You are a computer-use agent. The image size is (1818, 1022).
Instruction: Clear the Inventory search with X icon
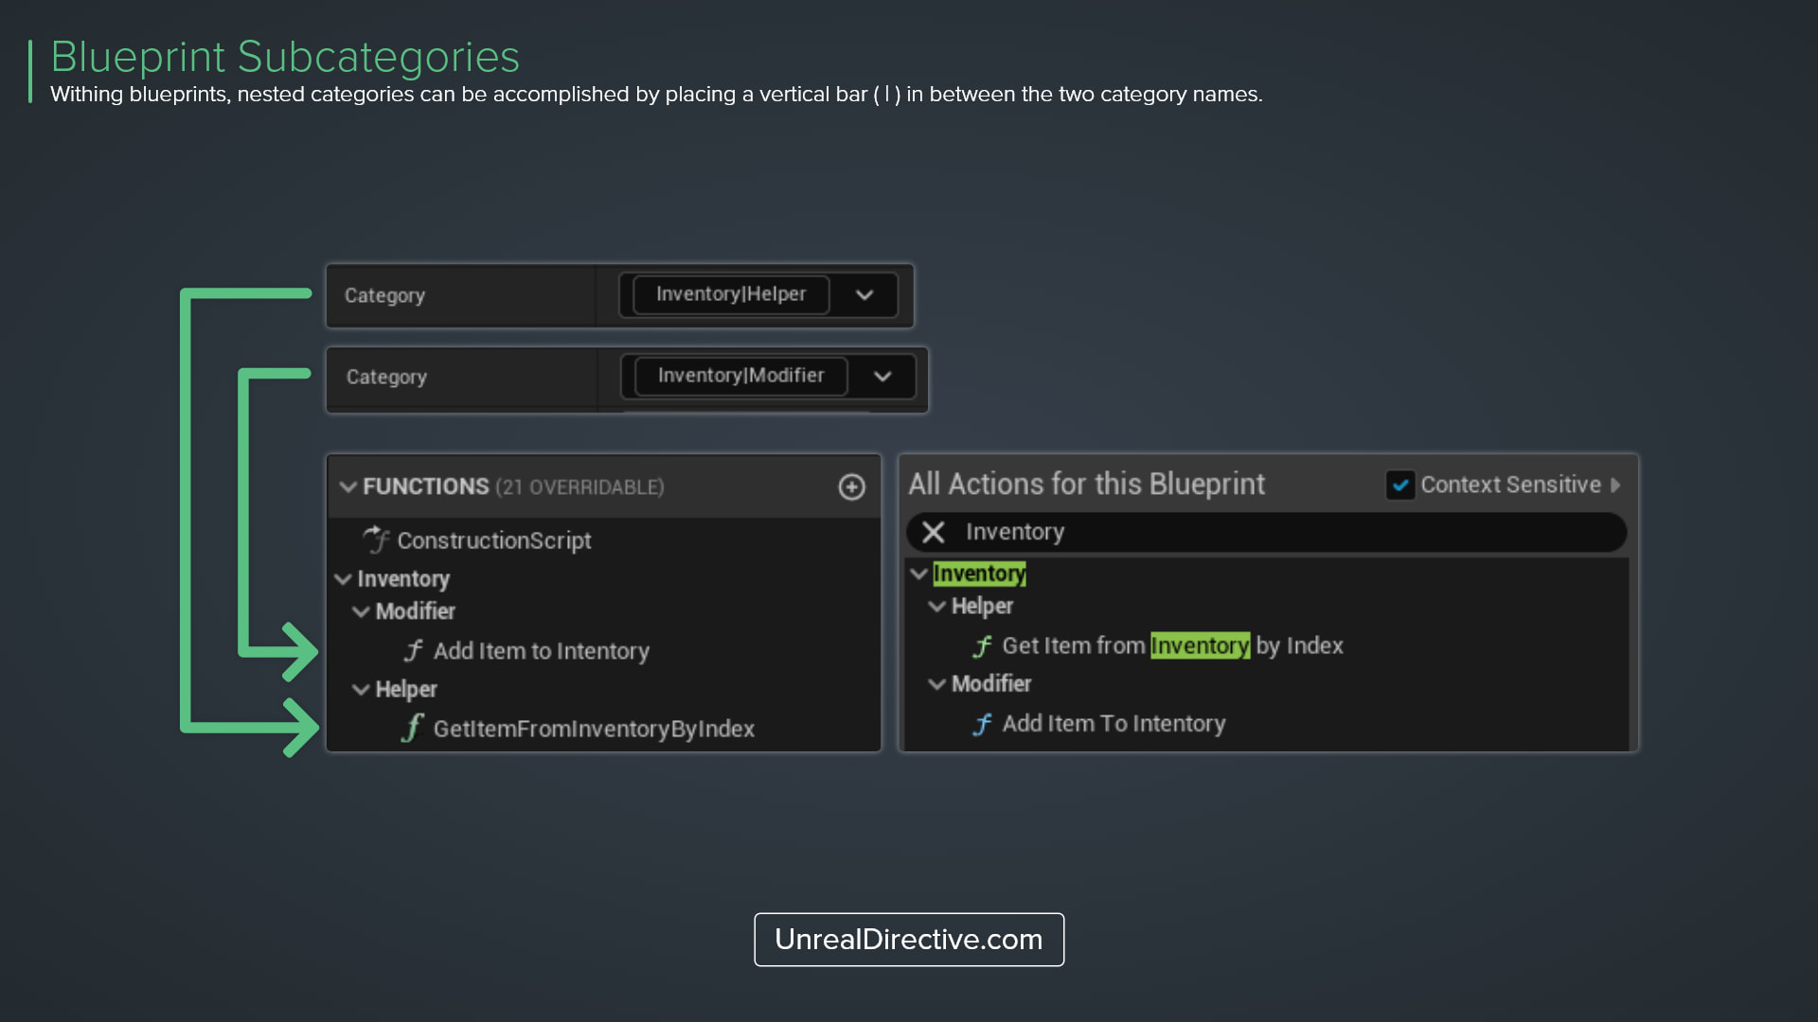(934, 532)
